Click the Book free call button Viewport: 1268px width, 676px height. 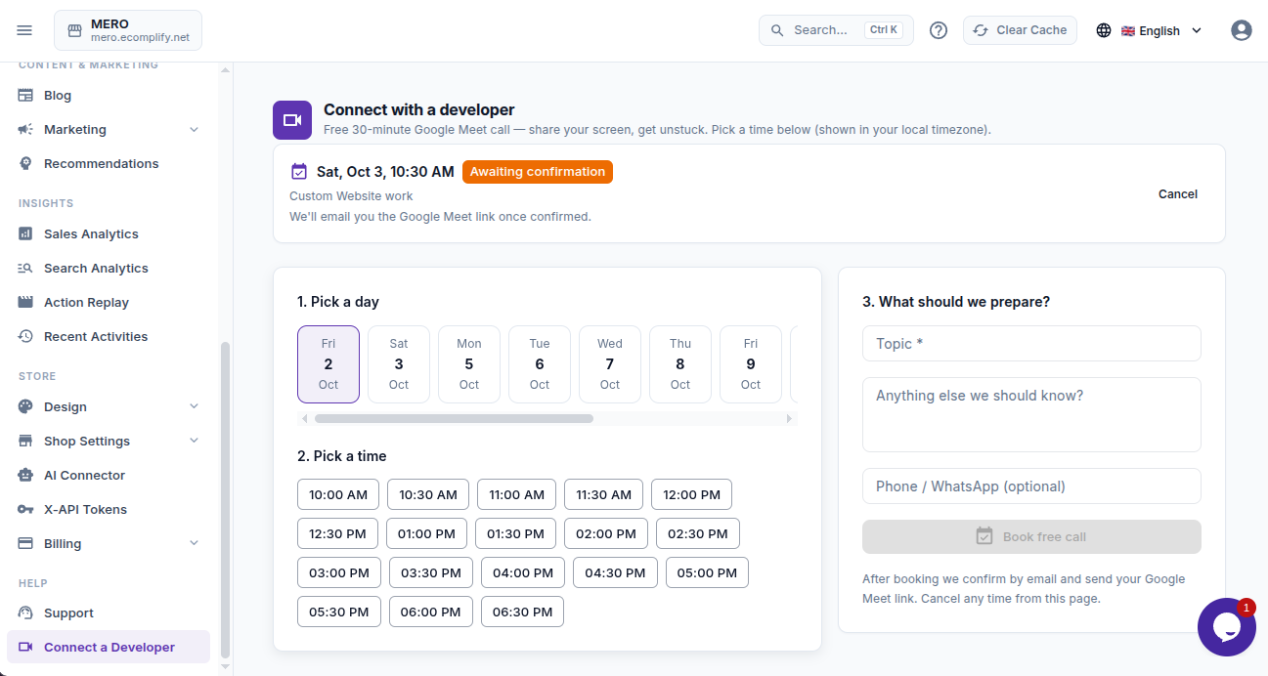pyautogui.click(x=1031, y=536)
